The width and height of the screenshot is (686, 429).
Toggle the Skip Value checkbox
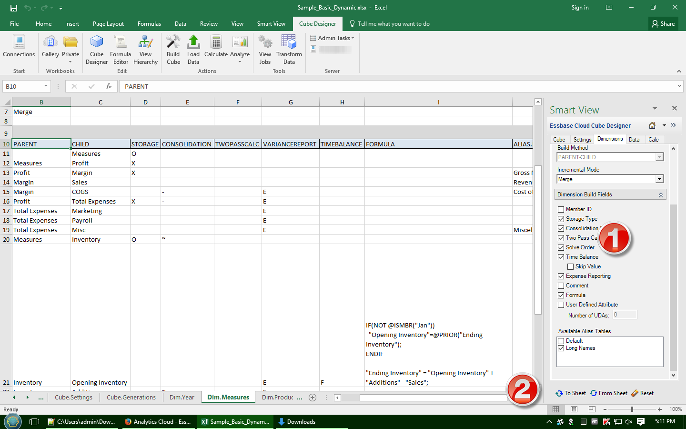[571, 266]
